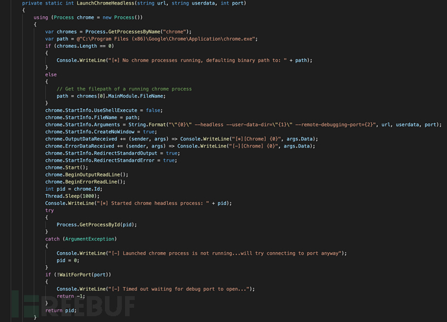This screenshot has height=322, width=447.
Task: Click the 'RedirectStandardError = true' line
Action: (111, 160)
